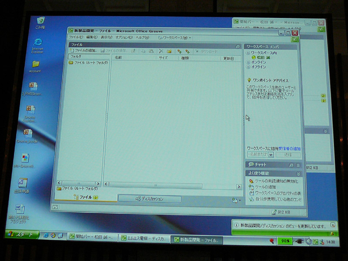Click ツールの追加 in common tasks
348x261 pixels.
coord(262,187)
